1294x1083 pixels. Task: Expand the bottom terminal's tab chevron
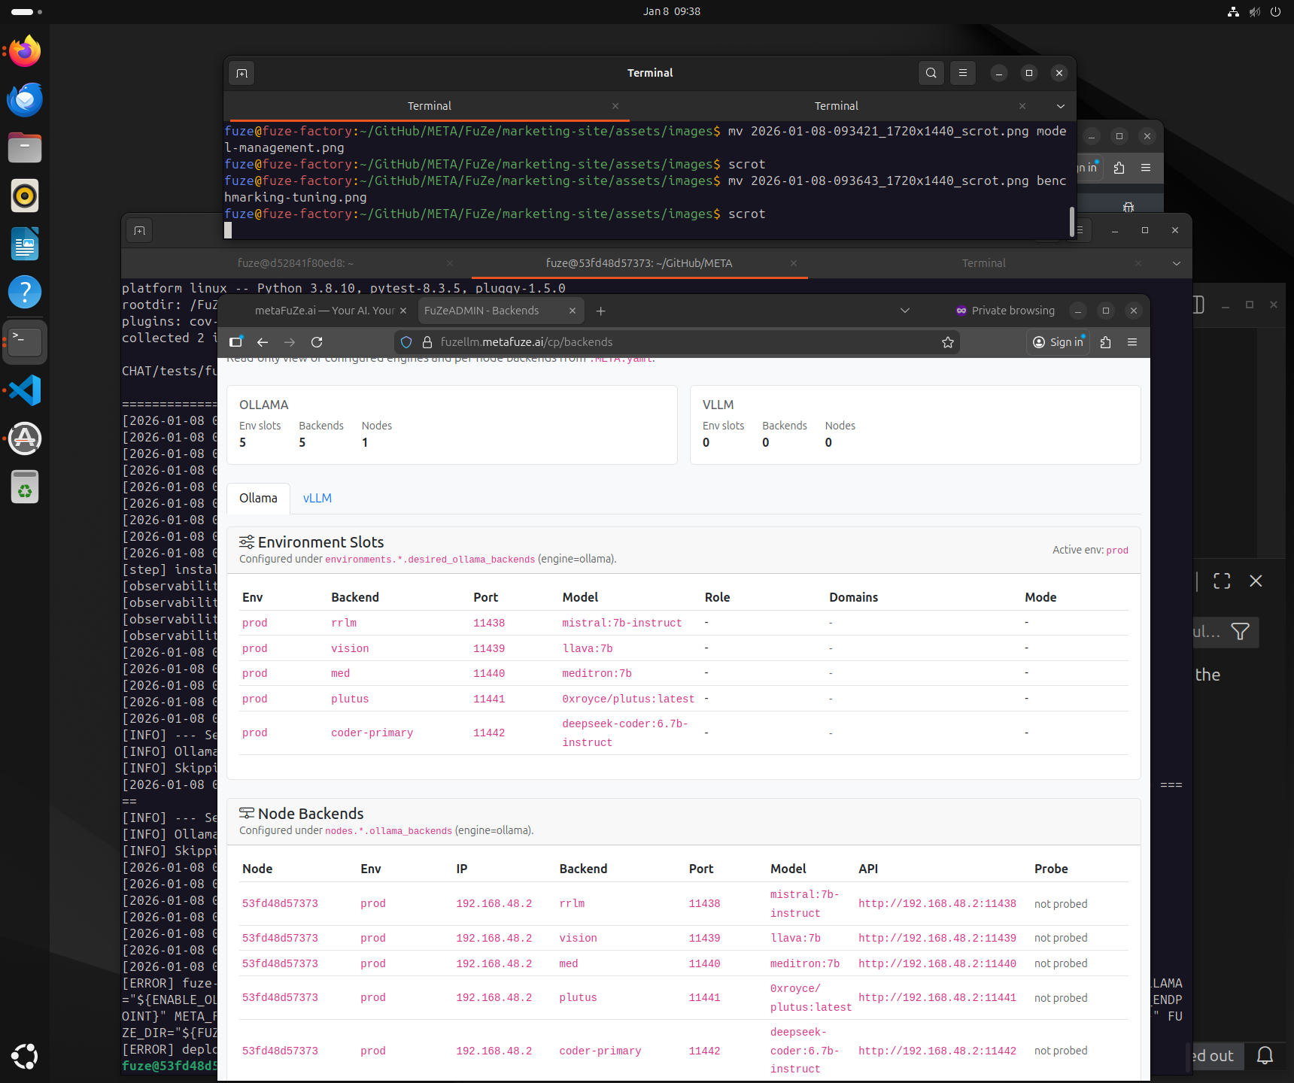coord(1175,263)
